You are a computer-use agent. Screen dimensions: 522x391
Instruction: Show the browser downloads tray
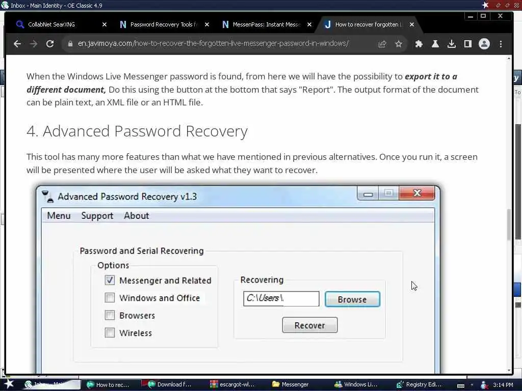tap(452, 44)
